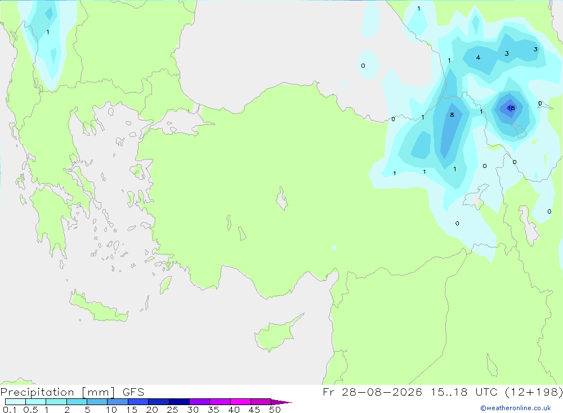The image size is (563, 413).
Task: Select the 30–35 mm violet legend swatch
Action: click(x=200, y=402)
